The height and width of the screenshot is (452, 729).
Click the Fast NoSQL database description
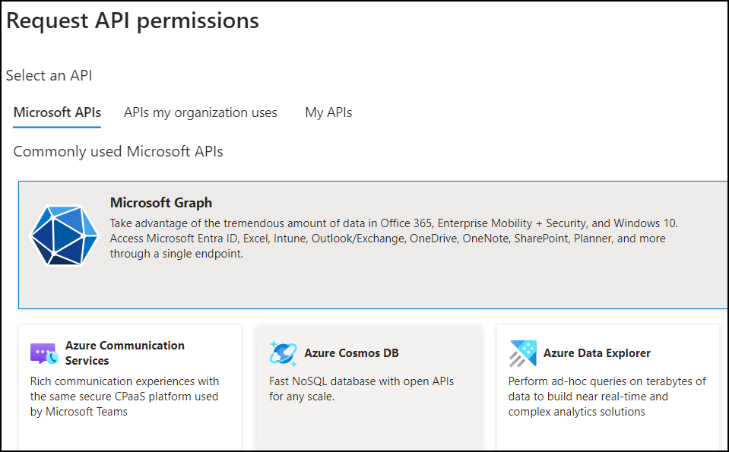coord(361,388)
